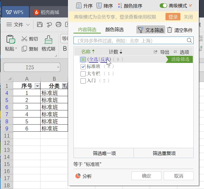The width and height of the screenshot is (204, 189).
Task: Open the 分类 column filter dropdown
Action: [x=65, y=86]
